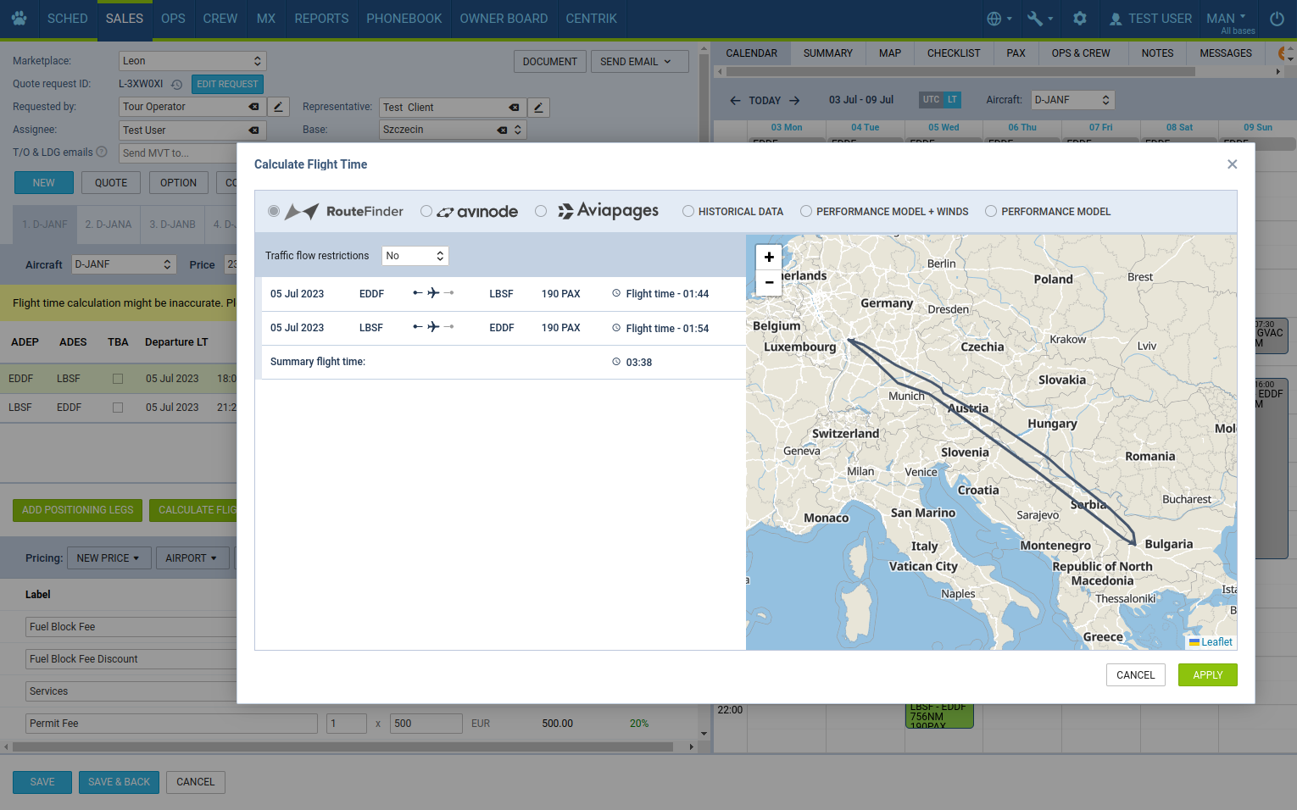Click the Permit Fee quantity field
The image size is (1297, 810).
click(346, 724)
